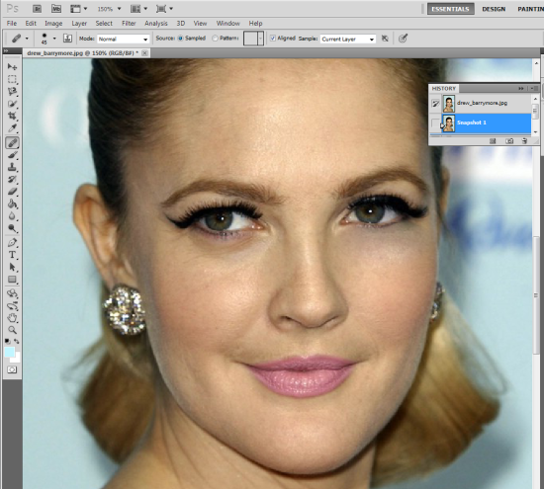This screenshot has width=544, height=489.
Task: Open the Clone Source panel toggle
Action: [x=67, y=39]
